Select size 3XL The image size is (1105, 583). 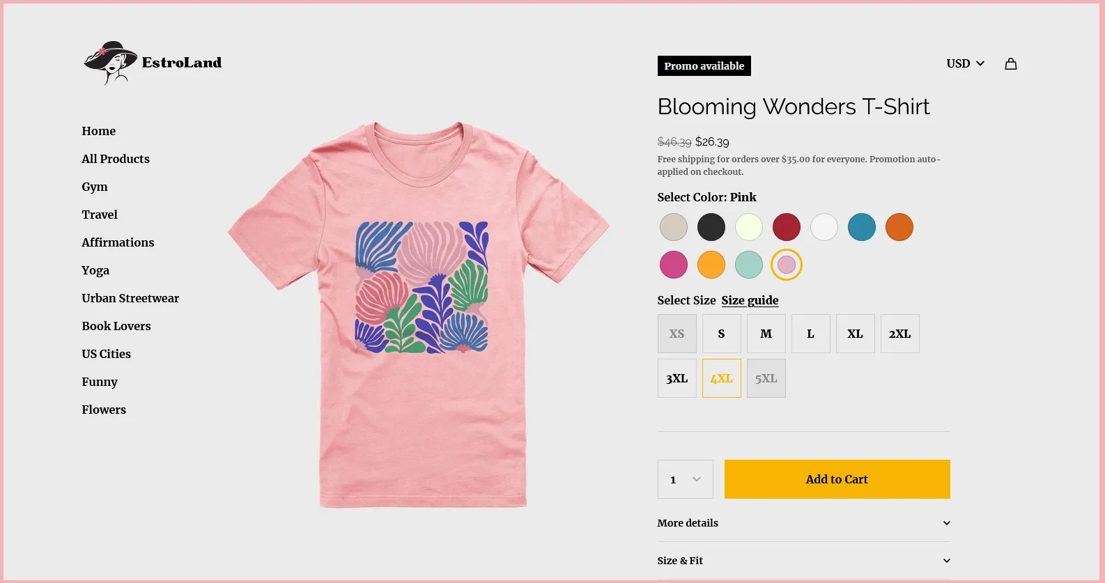[x=677, y=378]
